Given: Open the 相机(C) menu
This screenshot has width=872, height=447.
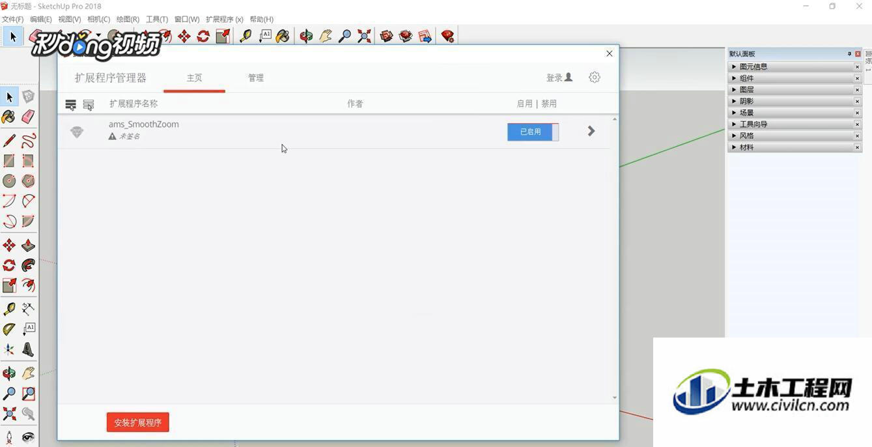Looking at the screenshot, I should [98, 20].
